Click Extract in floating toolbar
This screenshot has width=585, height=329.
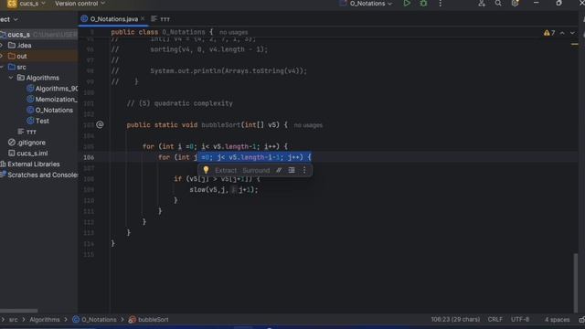pos(226,171)
